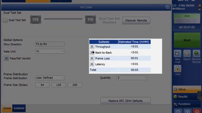Open the Rate Unit dropdown
202x113 pixels.
tap(50, 51)
